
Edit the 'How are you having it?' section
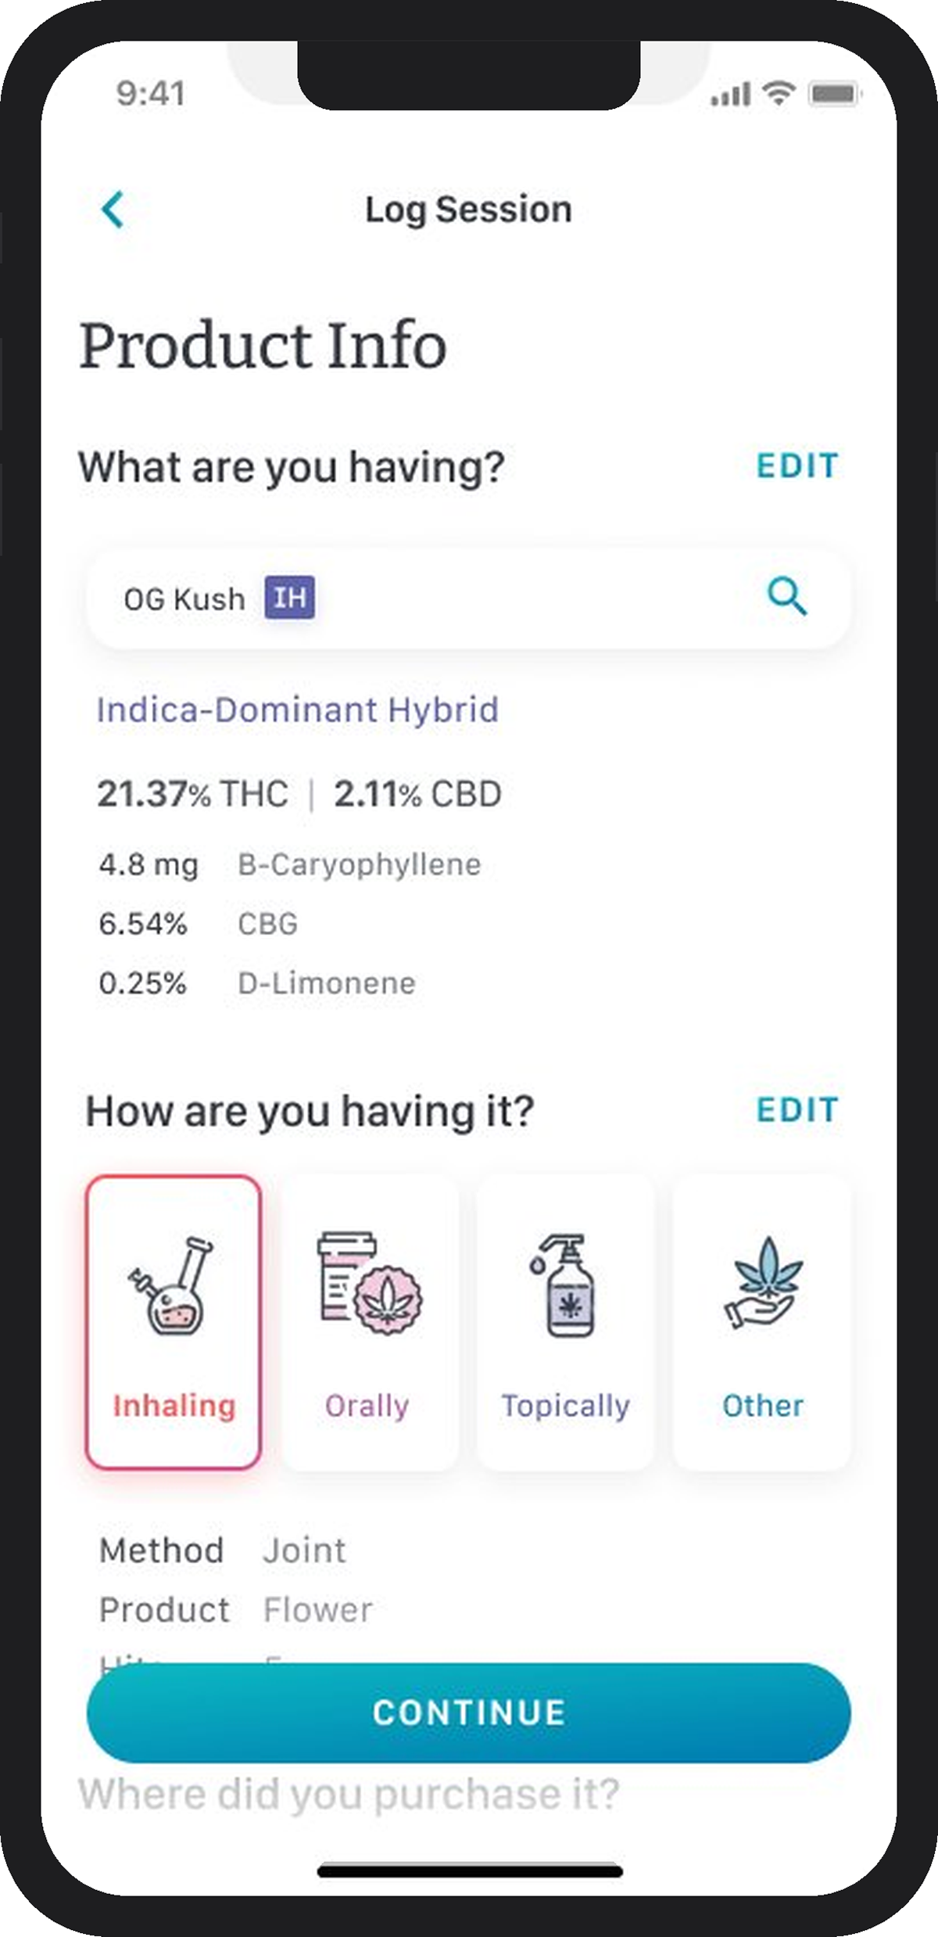797,1110
